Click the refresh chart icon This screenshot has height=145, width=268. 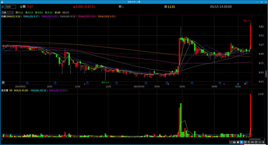coord(256,142)
